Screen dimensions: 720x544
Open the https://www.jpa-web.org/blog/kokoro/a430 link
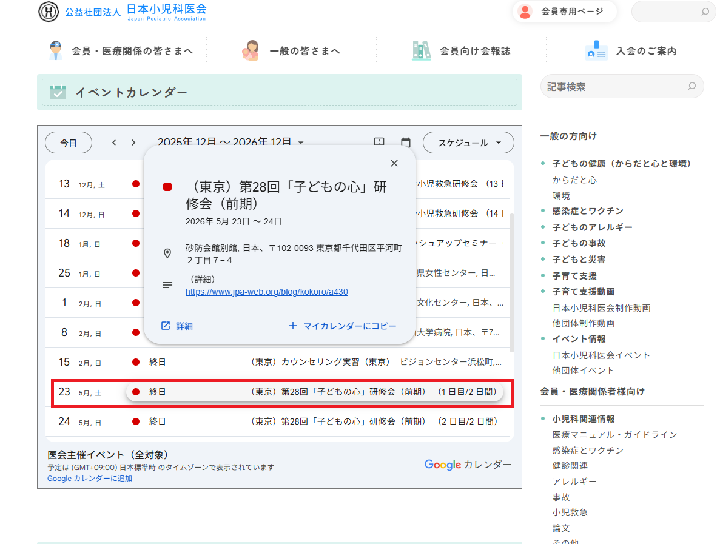click(x=266, y=292)
